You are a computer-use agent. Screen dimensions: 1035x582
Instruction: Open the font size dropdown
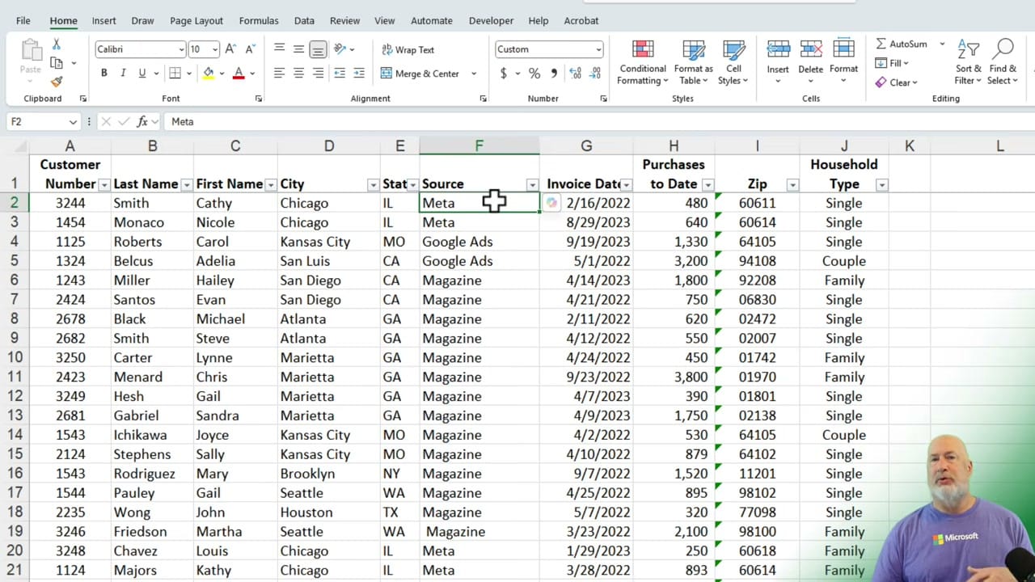(x=214, y=49)
